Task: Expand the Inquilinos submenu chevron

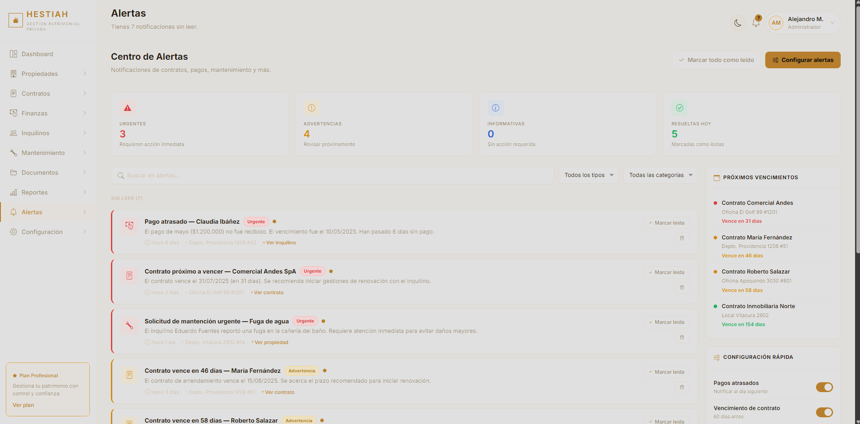Action: click(84, 133)
